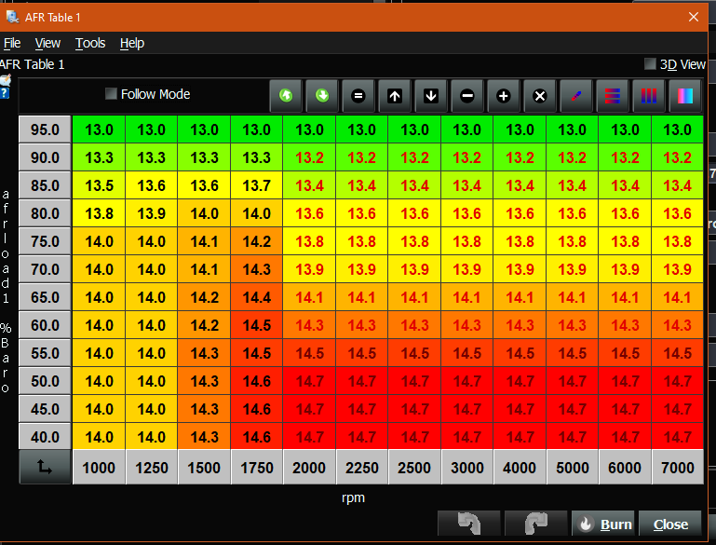716x545 pixels.
Task: Click the minus subtract toolbar icon
Action: click(466, 96)
